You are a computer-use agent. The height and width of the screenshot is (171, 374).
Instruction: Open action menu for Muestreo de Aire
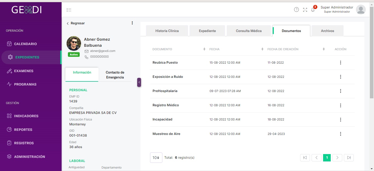pos(341,134)
